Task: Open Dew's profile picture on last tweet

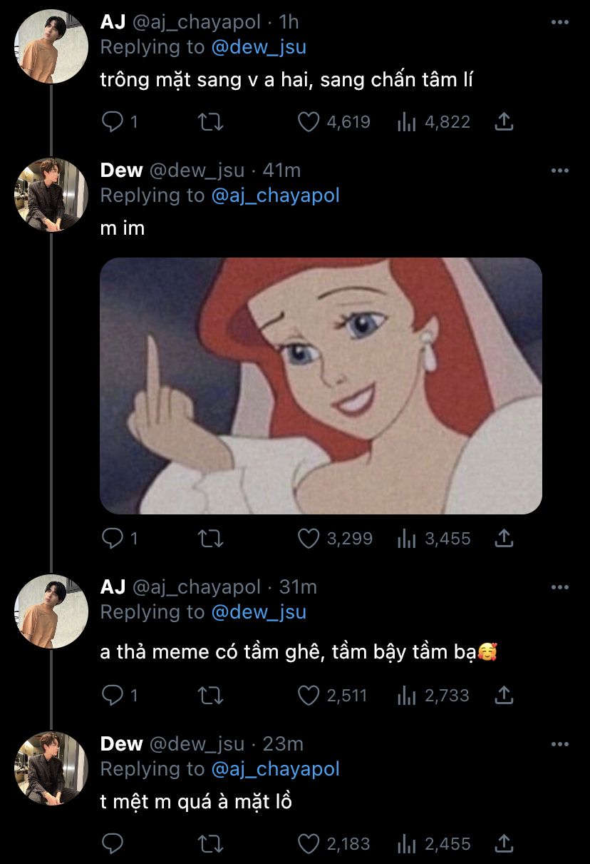Action: pyautogui.click(x=51, y=768)
